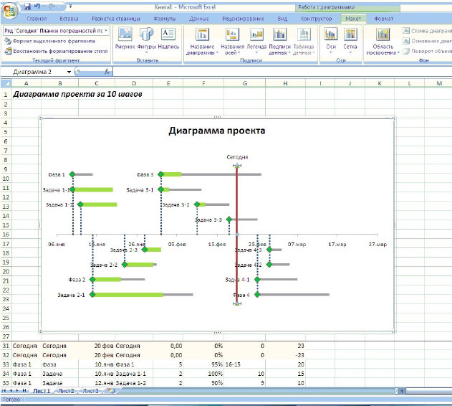Select the chart title Диаграмма проекта
The height and width of the screenshot is (406, 452).
216,131
